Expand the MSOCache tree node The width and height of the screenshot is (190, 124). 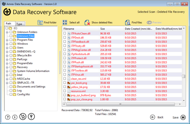[7, 79]
